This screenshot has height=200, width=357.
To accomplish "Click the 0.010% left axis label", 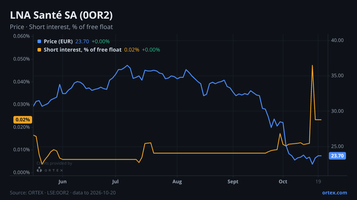I will (22, 150).
